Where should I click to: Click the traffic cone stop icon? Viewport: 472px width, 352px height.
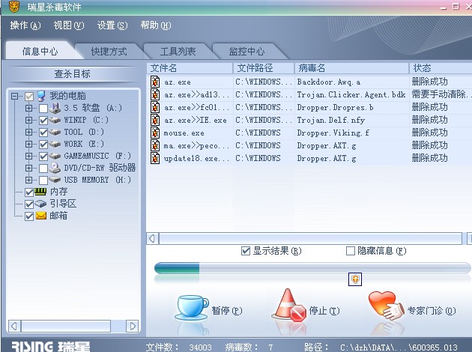[x=289, y=306]
